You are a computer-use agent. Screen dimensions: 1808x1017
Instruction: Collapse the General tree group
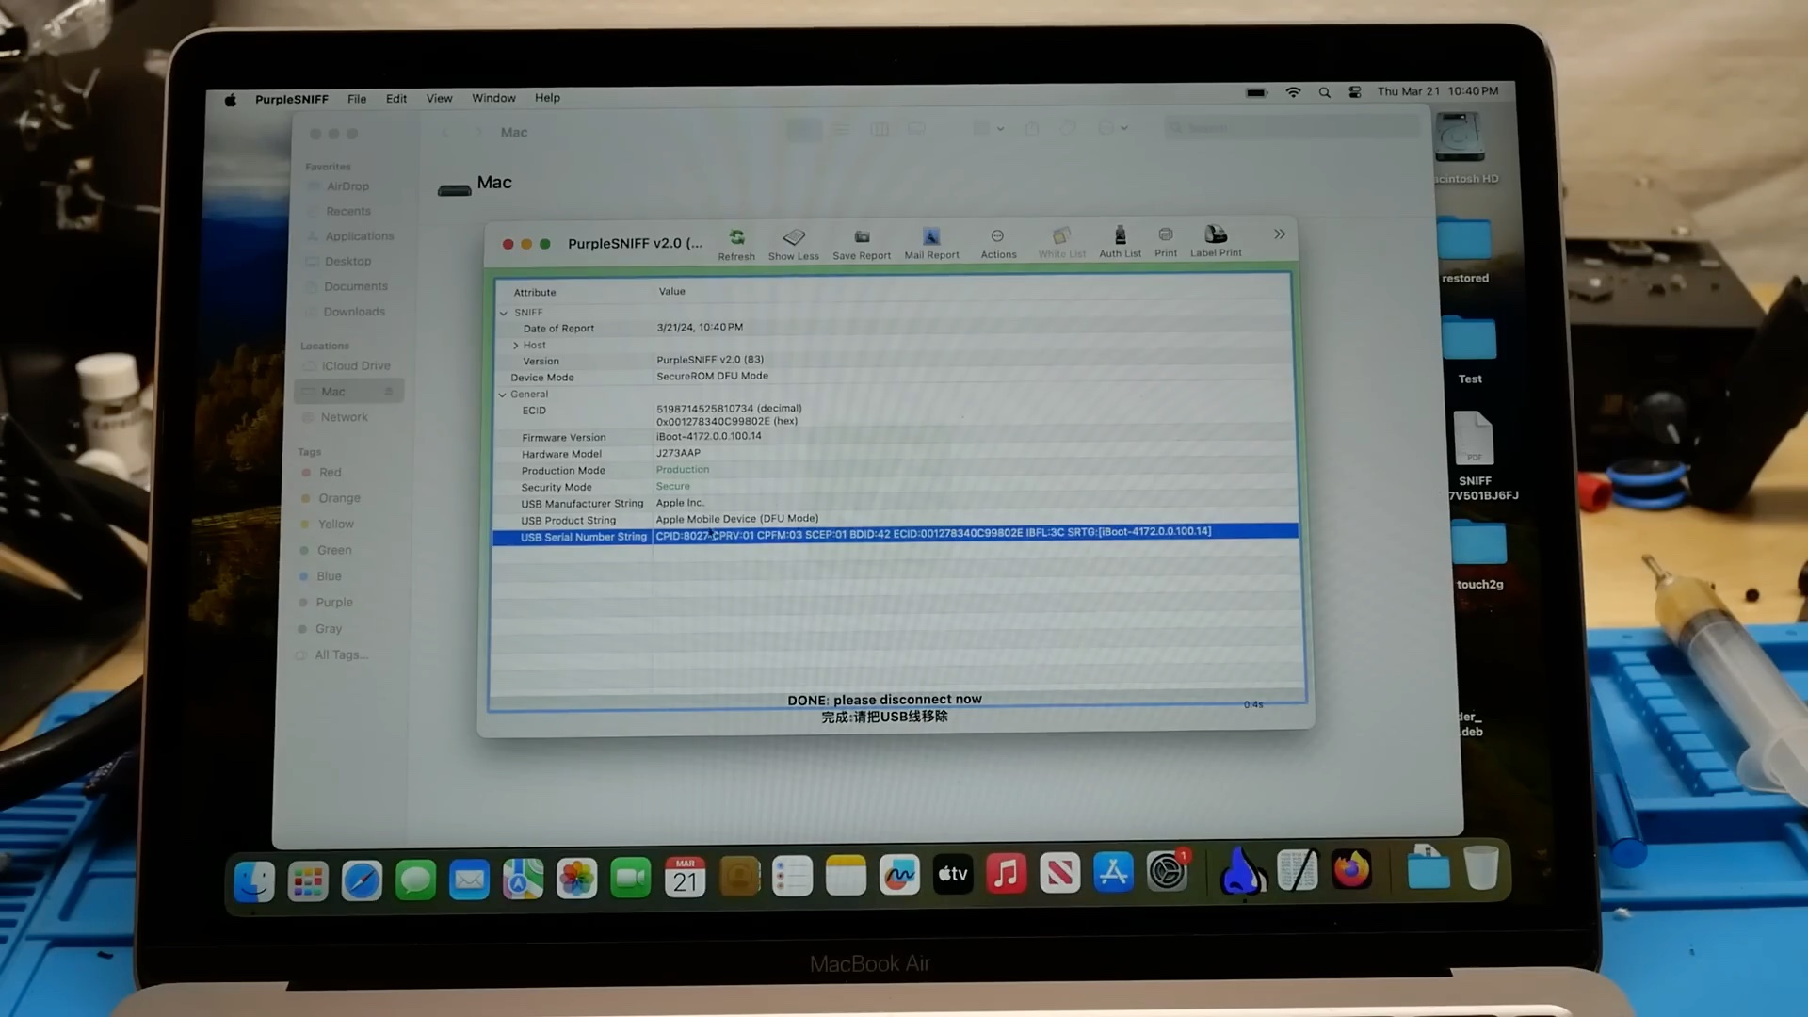coord(503,395)
